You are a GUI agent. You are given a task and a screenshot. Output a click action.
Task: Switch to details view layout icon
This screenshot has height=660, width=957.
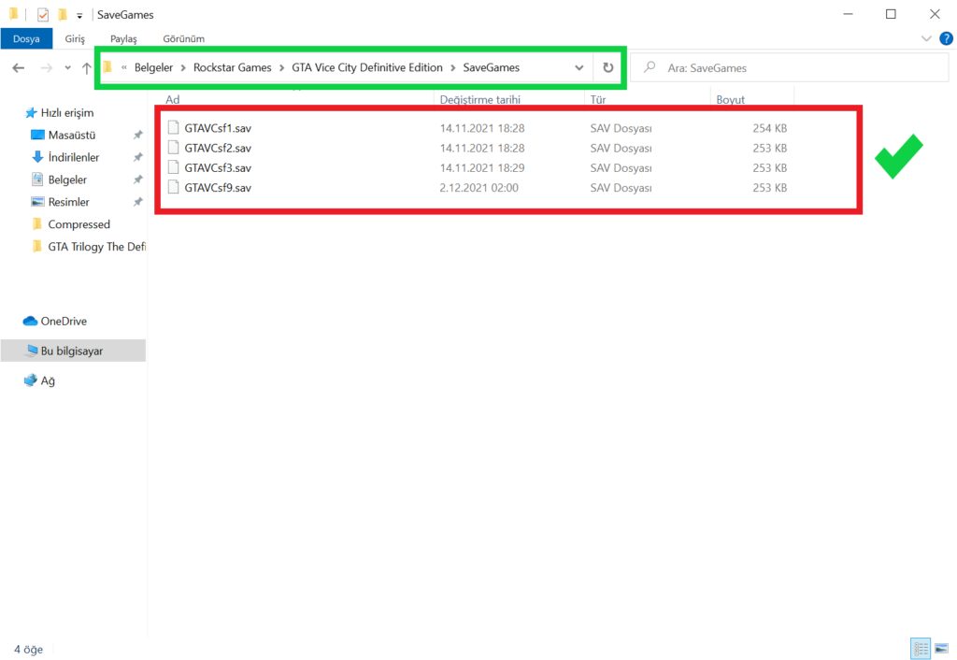coord(920,648)
